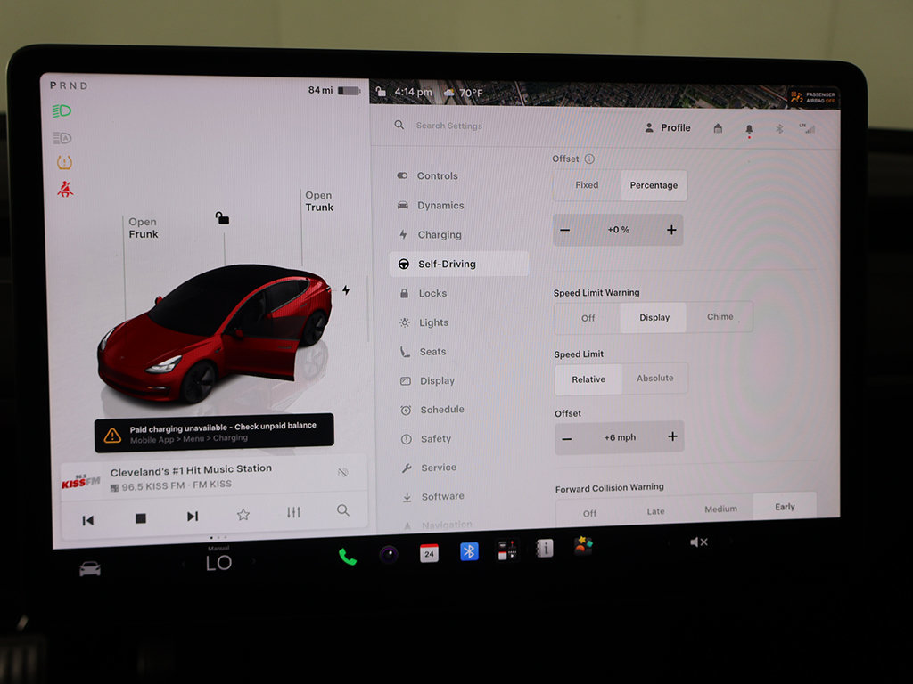Unmute the volume speaker icon
This screenshot has height=684, width=913.
[698, 542]
